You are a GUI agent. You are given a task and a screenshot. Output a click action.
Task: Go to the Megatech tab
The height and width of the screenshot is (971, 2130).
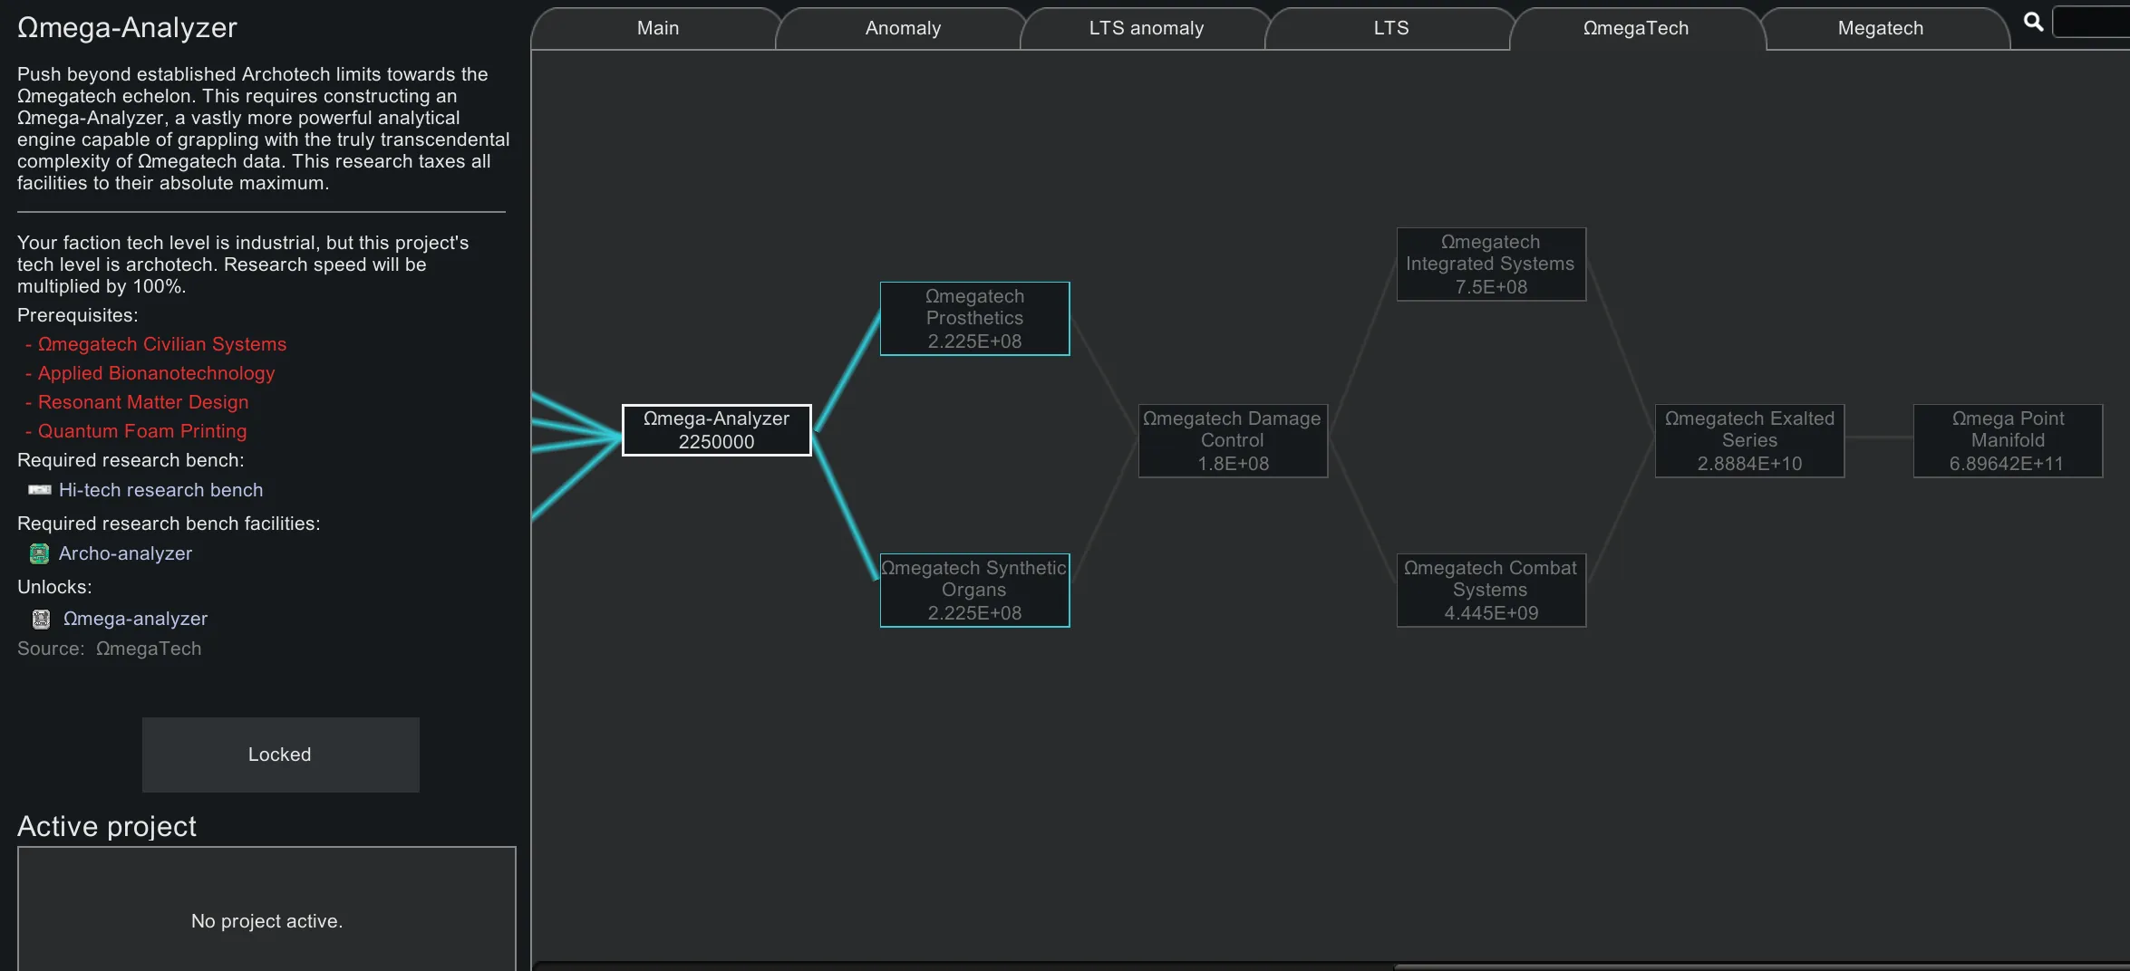point(1880,28)
